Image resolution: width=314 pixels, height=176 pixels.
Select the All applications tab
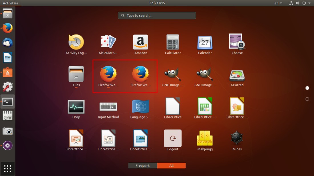coord(171,166)
